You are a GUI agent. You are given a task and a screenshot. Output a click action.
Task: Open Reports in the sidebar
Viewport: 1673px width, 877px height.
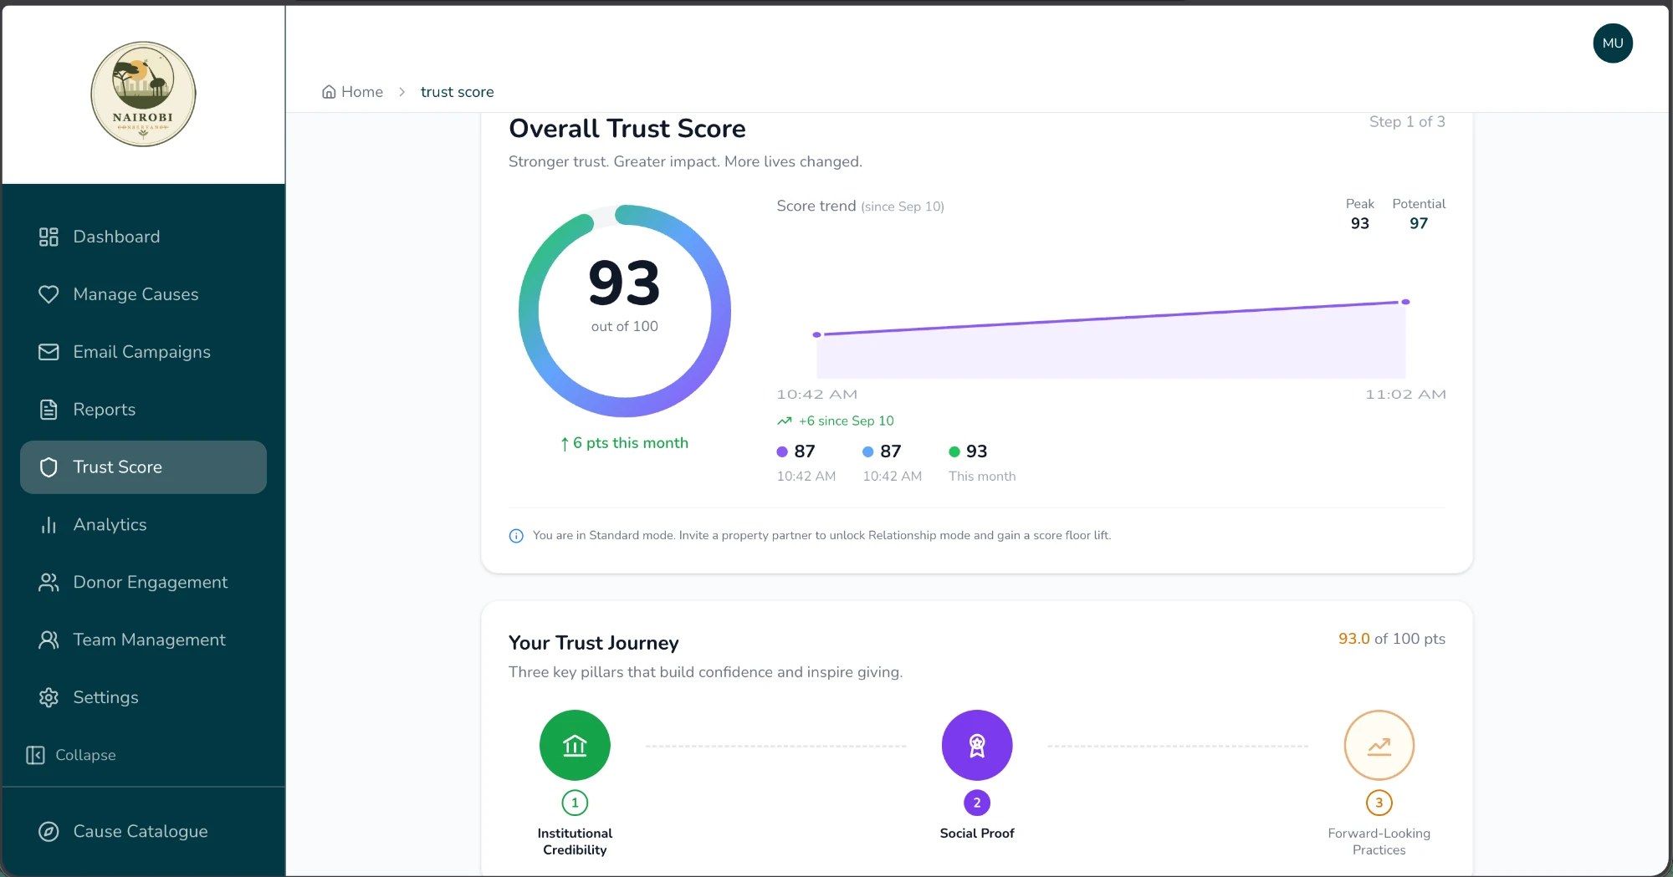point(143,410)
